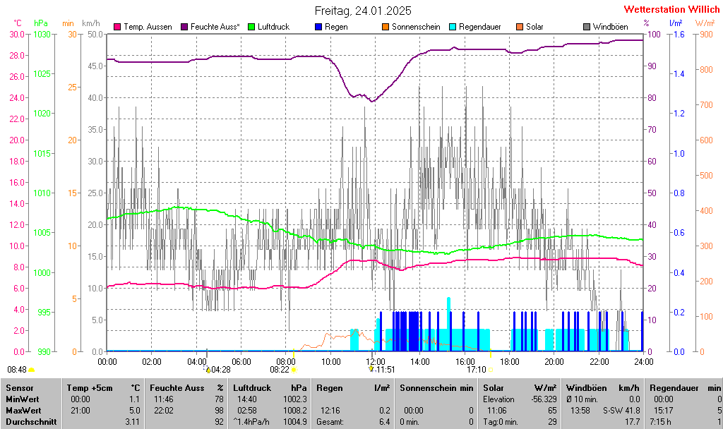723x429 pixels.
Task: Click the 18:00 time axis label
Action: [x=509, y=362]
